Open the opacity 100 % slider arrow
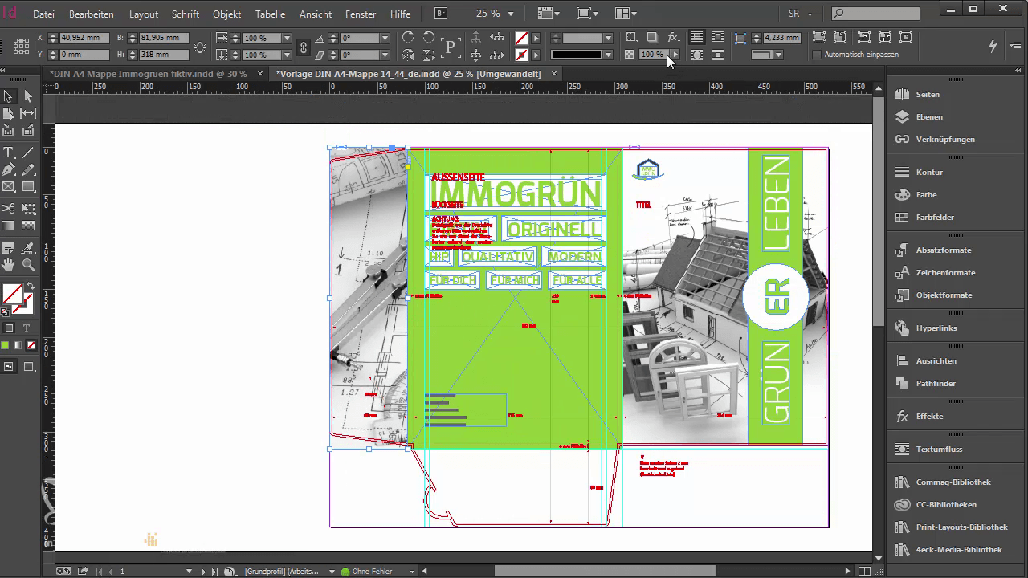 (674, 55)
